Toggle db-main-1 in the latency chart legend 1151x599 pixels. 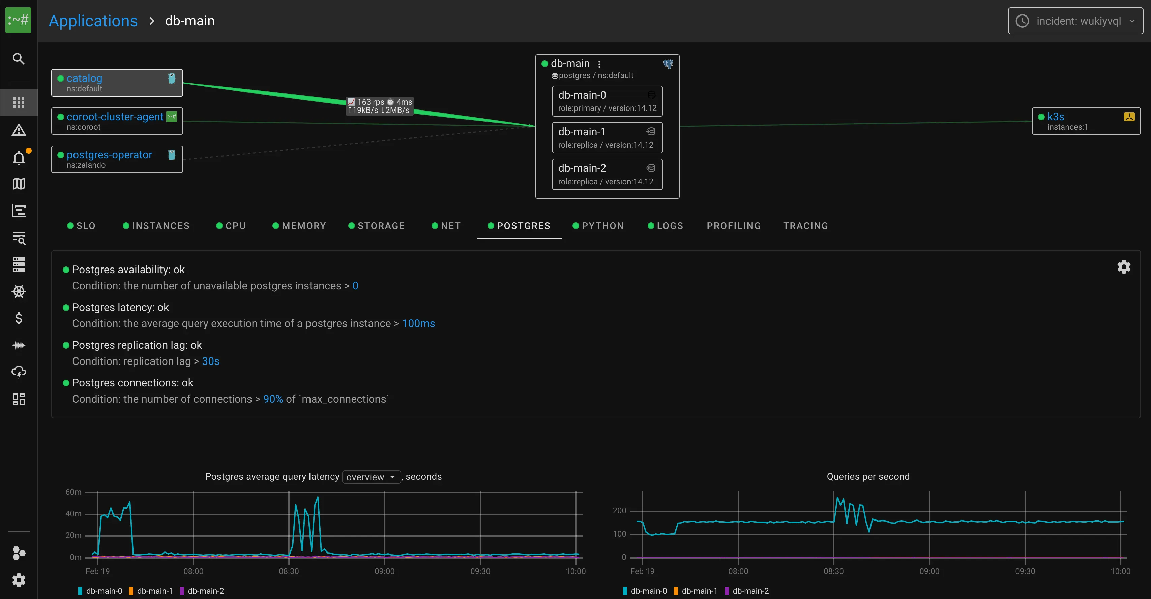151,591
